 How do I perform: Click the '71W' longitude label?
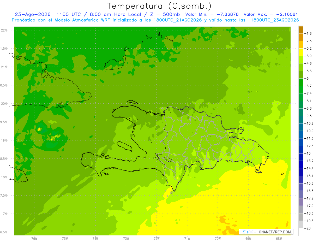point(187,239)
